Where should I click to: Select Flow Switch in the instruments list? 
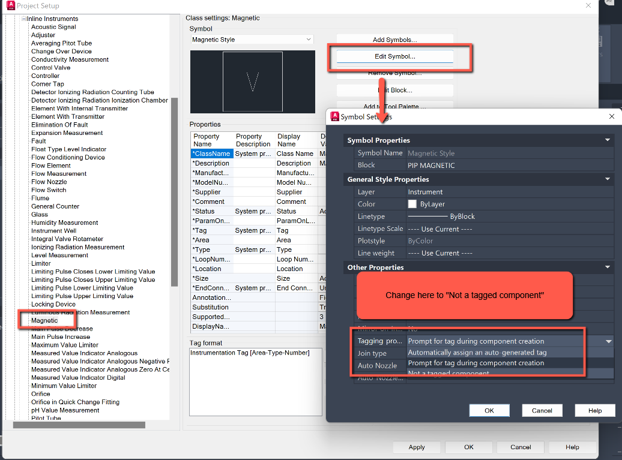tap(48, 190)
